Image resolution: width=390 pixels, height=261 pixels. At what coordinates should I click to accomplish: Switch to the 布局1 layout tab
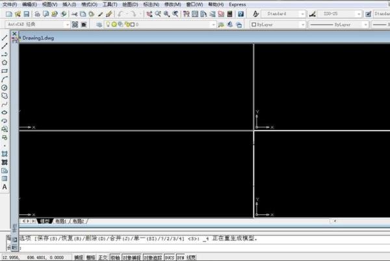click(x=61, y=221)
